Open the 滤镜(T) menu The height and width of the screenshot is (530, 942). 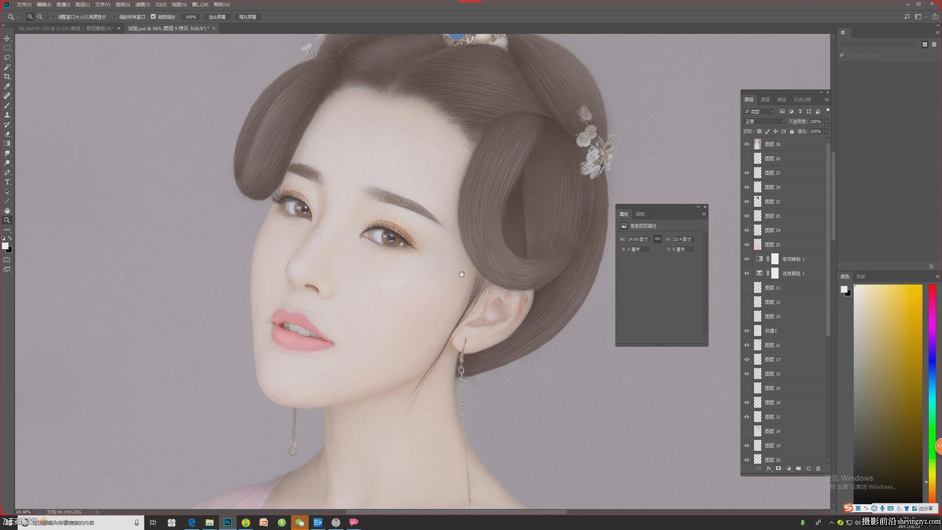(142, 5)
